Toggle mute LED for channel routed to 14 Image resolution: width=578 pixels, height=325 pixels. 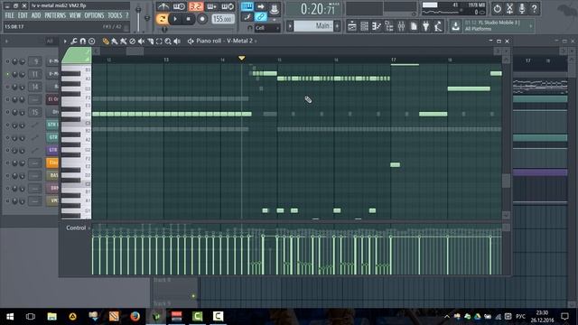click(7, 87)
